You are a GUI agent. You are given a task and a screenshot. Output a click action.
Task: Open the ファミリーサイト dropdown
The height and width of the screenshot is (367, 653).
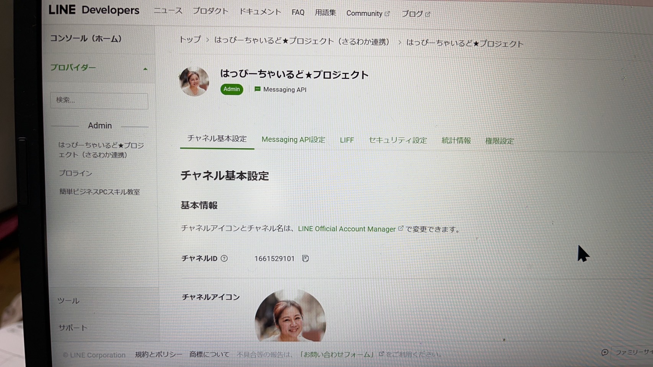[633, 352]
